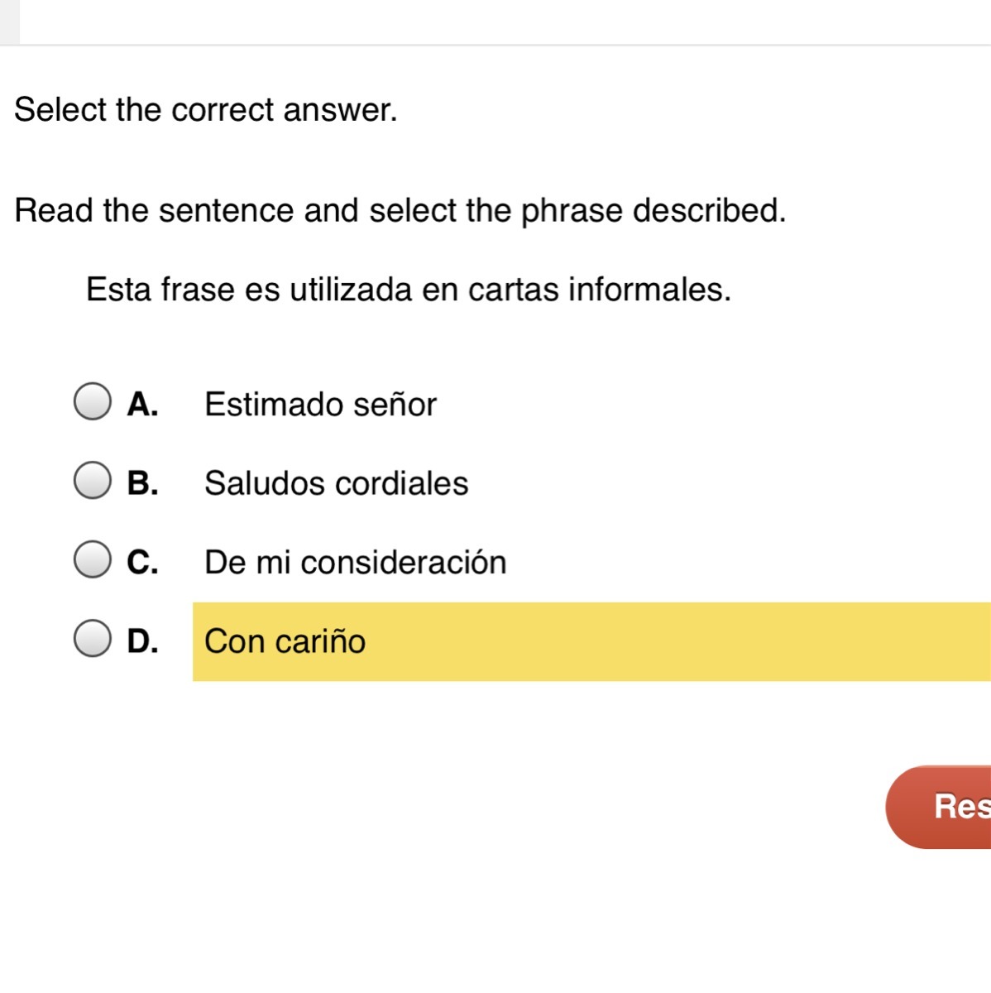
Task: Click the white header strip above divider
Action: (496, 22)
